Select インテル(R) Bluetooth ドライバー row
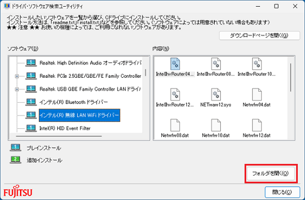305x200 pixels. click(x=74, y=102)
